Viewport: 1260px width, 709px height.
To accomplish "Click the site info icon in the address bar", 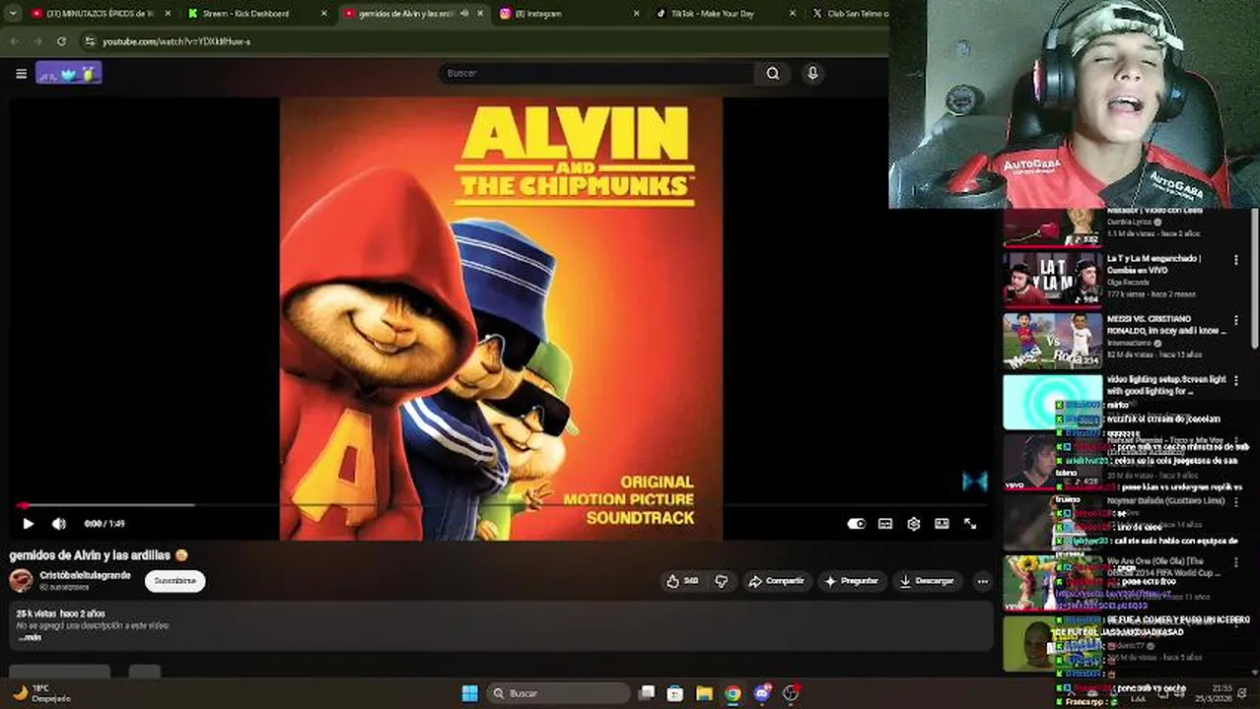I will [90, 41].
